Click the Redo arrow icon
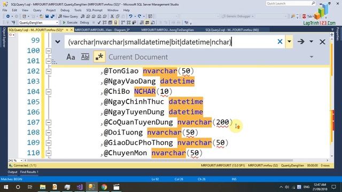 pos(139,17)
